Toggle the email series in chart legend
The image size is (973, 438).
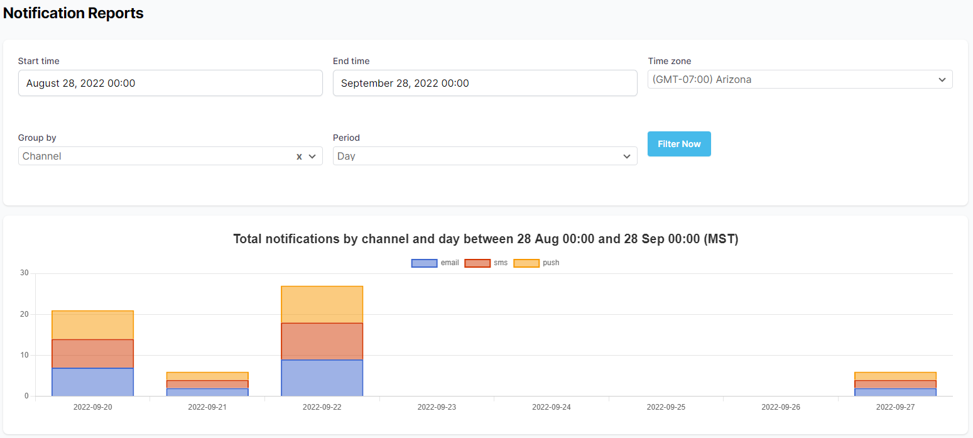click(435, 263)
